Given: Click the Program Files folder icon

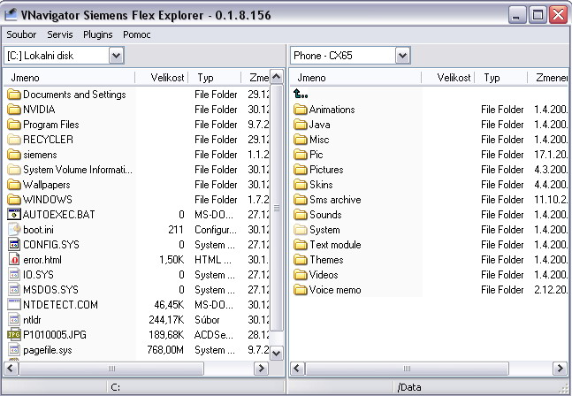Looking at the screenshot, I should (14, 125).
